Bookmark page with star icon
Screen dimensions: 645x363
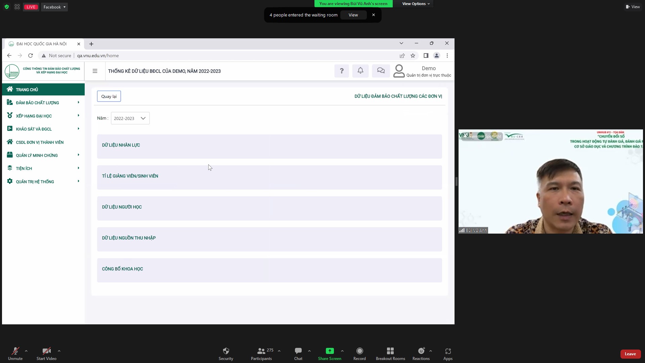[413, 56]
